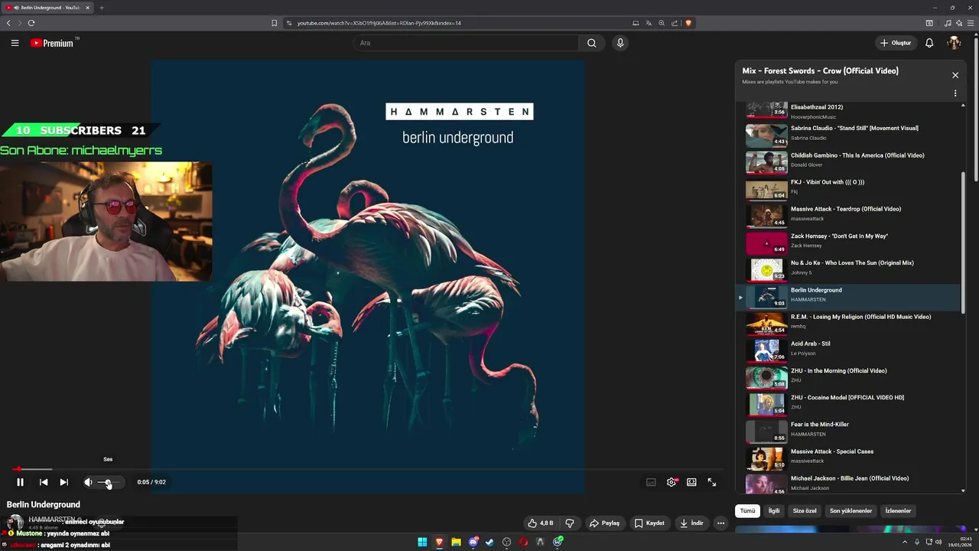The image size is (979, 551).
Task: Open the FKJ Vibin' Out thumbnail
Action: coord(766,189)
